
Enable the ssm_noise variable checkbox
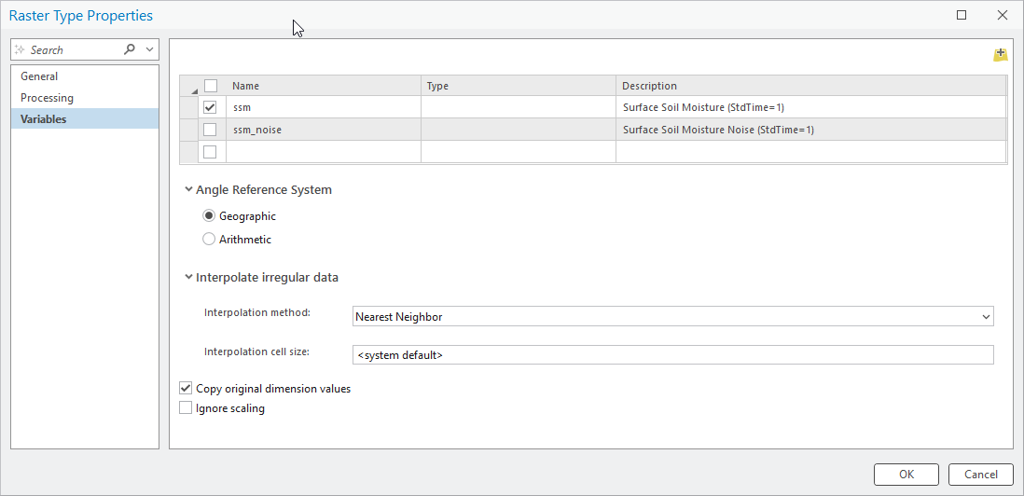click(x=210, y=130)
